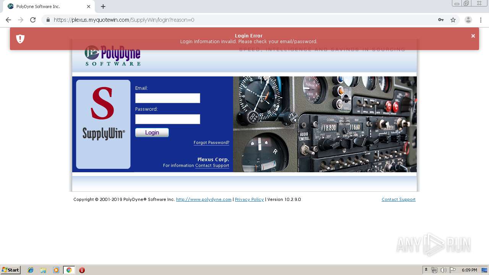489x275 pixels.
Task: Open the saved passwords key icon
Action: (x=441, y=20)
